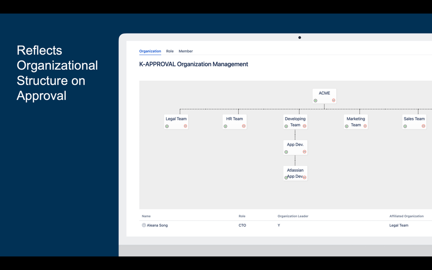This screenshot has height=270, width=432.
Task: Remove the Legal Team node
Action: click(x=185, y=126)
